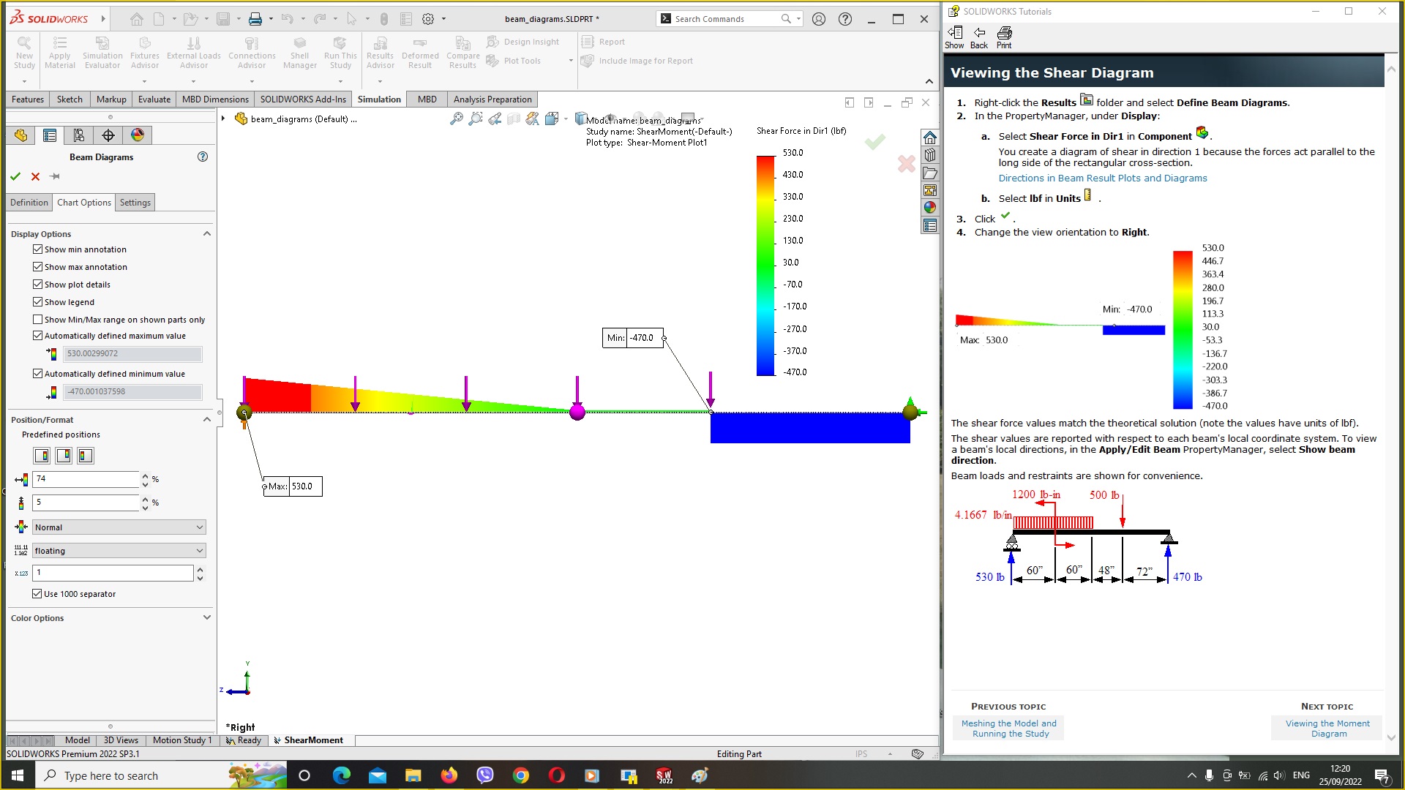Switch to Features tab
1405x790 pixels.
pyautogui.click(x=28, y=99)
